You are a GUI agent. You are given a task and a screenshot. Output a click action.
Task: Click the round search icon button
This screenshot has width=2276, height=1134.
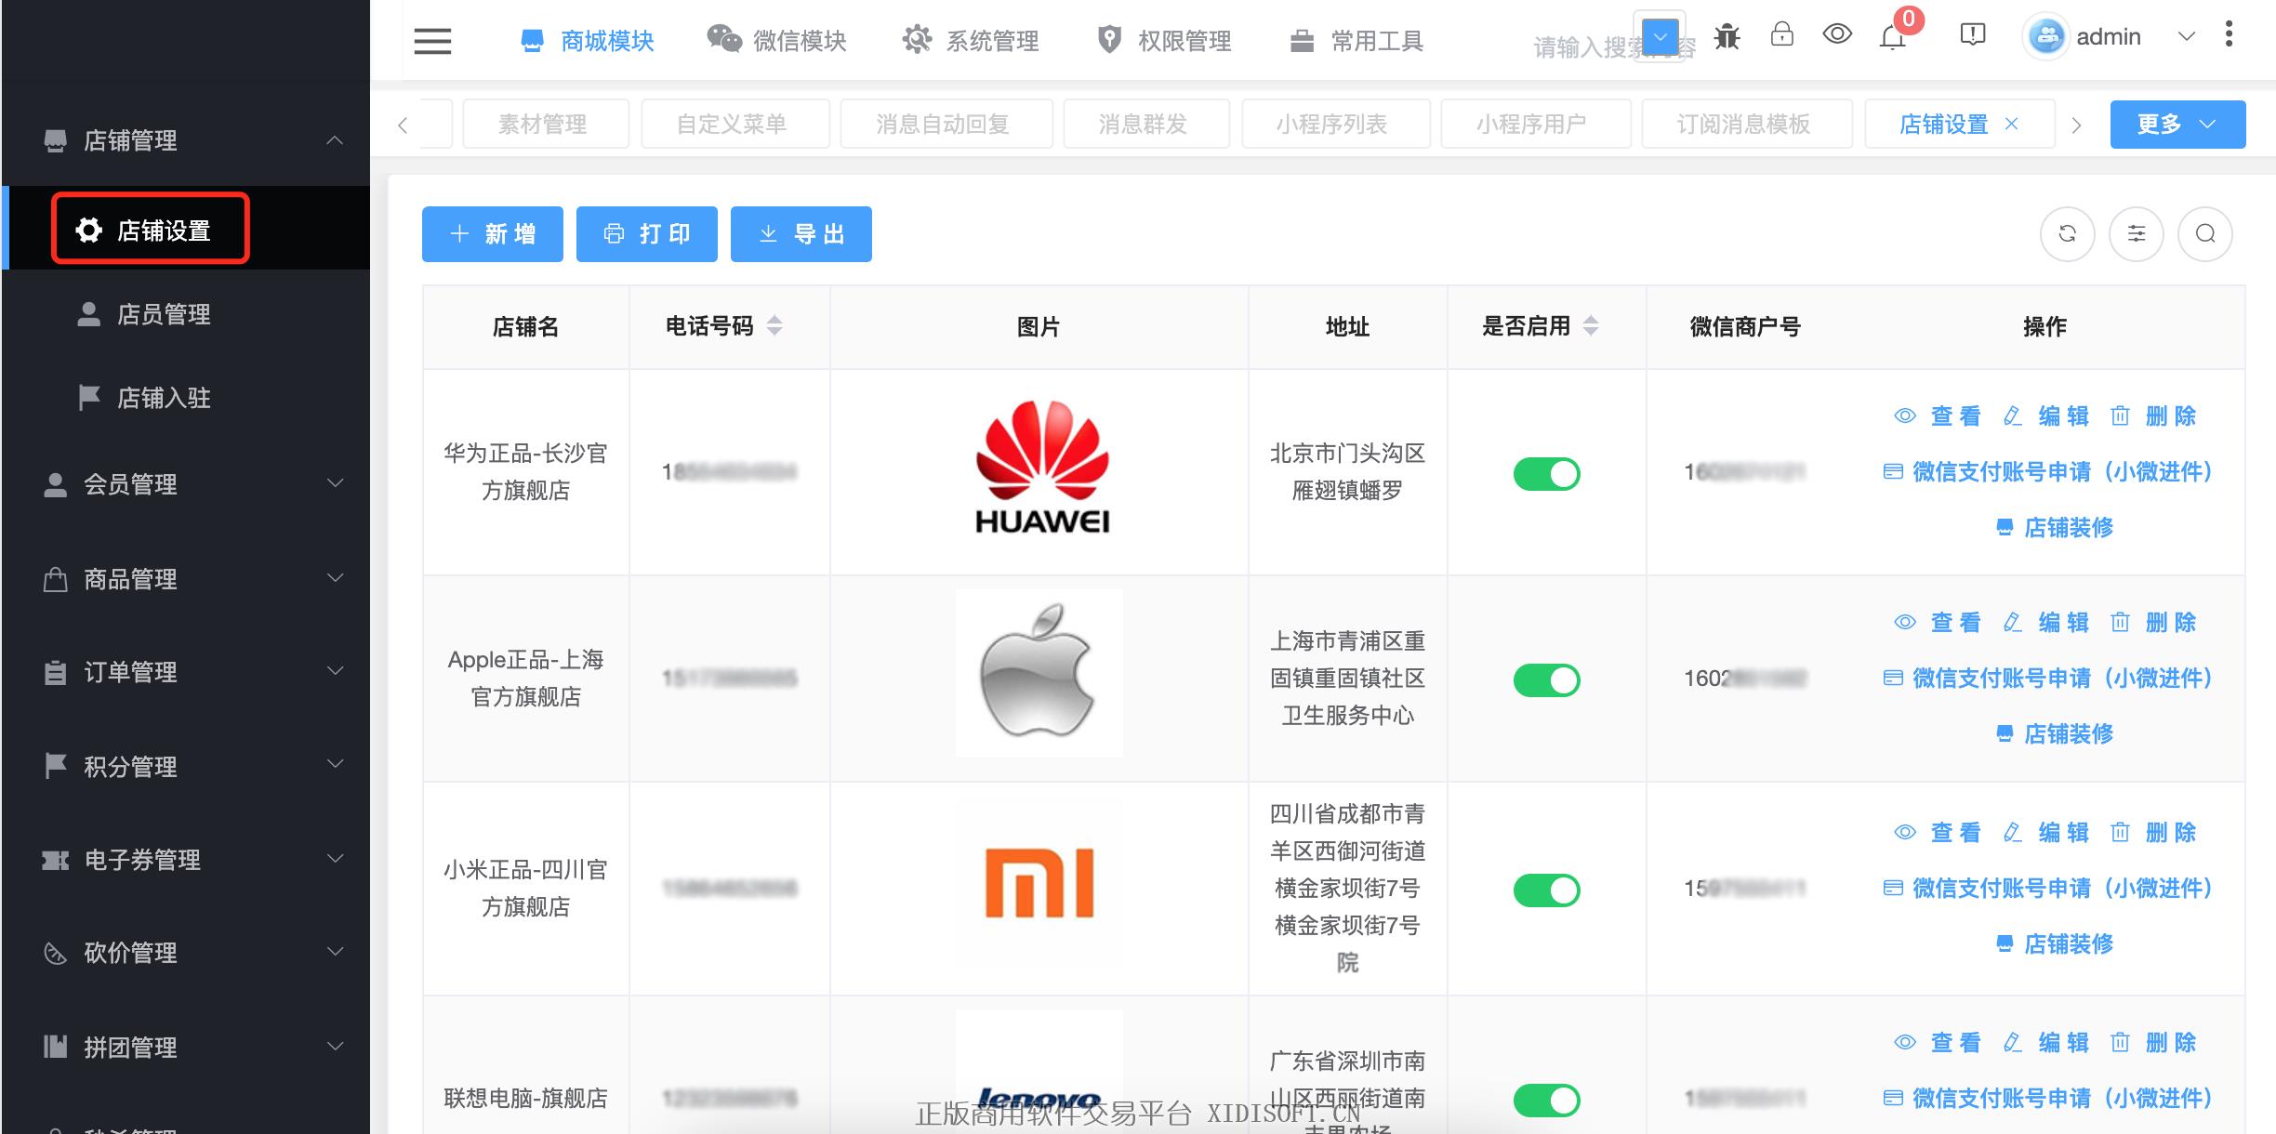click(x=2205, y=233)
